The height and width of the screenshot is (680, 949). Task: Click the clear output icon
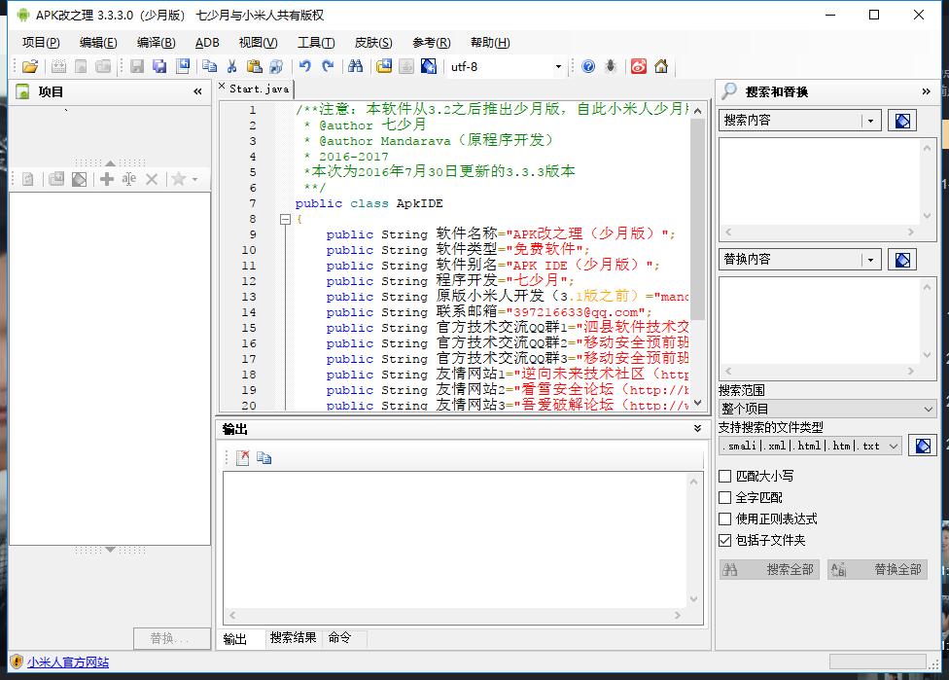point(242,458)
